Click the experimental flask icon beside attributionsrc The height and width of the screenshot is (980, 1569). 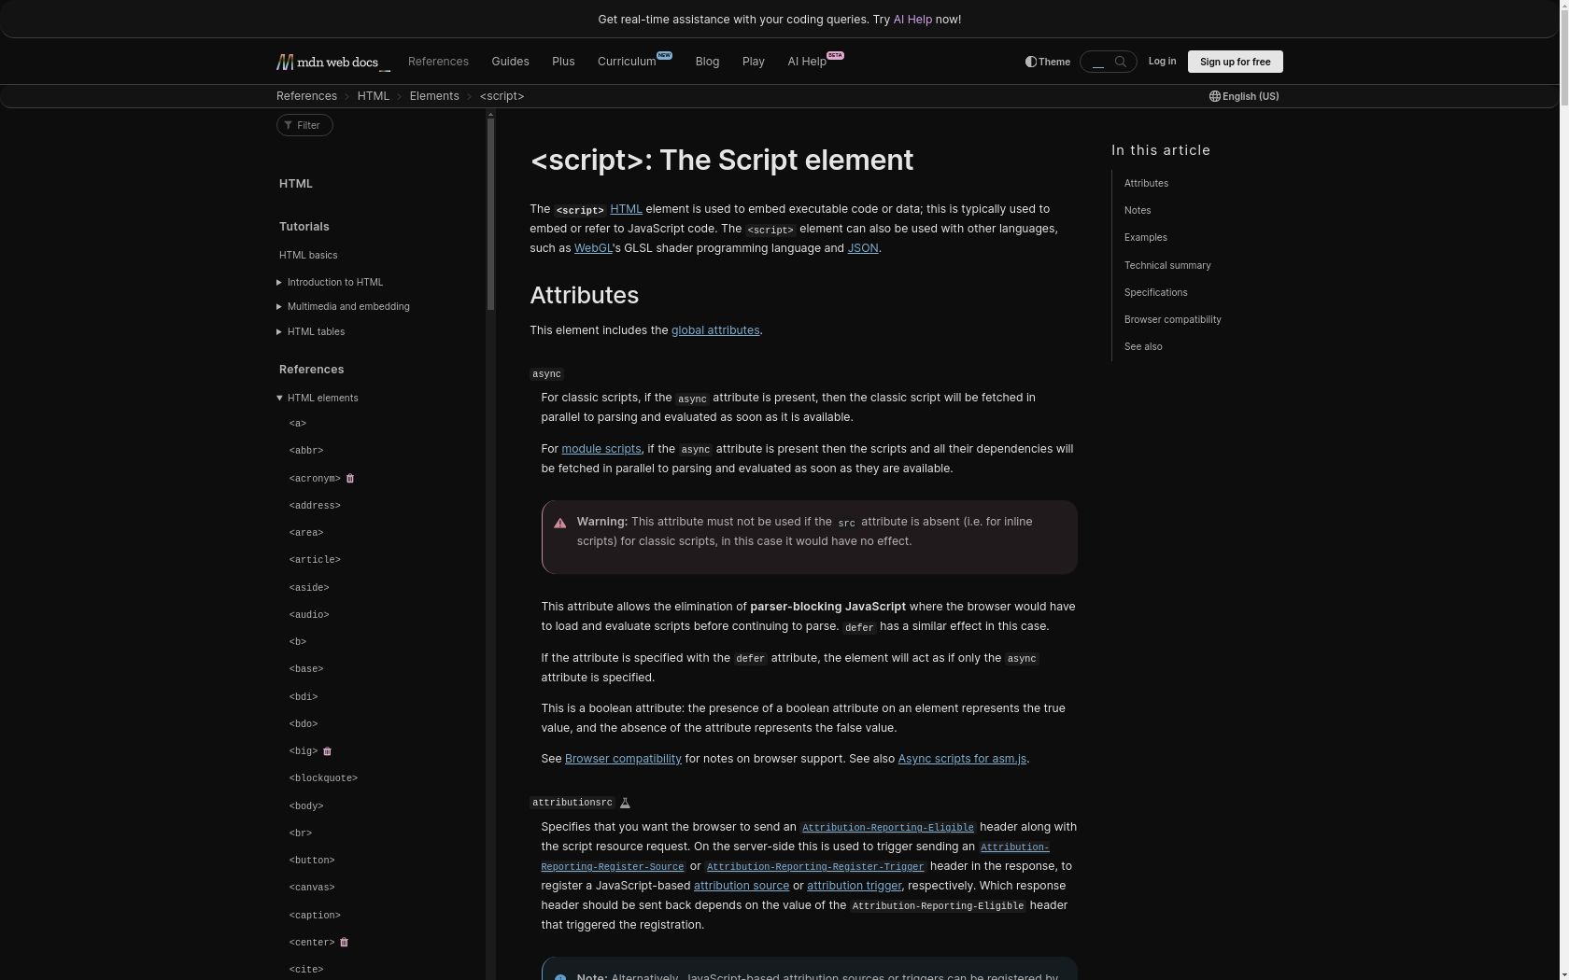click(626, 803)
